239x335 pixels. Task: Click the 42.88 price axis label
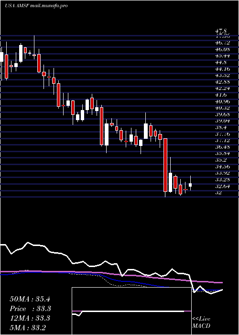[223, 82]
